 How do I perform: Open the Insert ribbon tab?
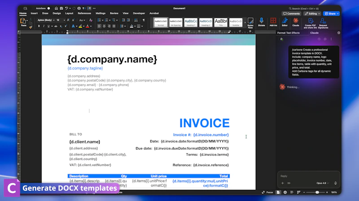pos(34,13)
